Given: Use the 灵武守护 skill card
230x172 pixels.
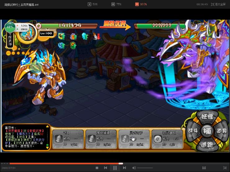Looking at the screenshot, I should click(134, 139).
